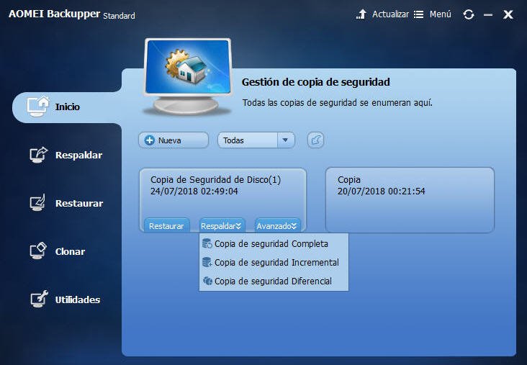
Task: Minimize the AOMEI Backupper window
Action: tap(488, 15)
